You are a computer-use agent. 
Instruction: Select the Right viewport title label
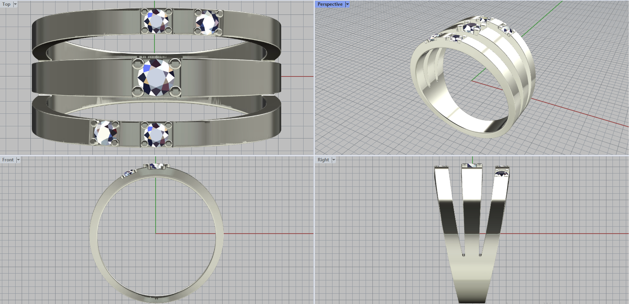coord(323,160)
